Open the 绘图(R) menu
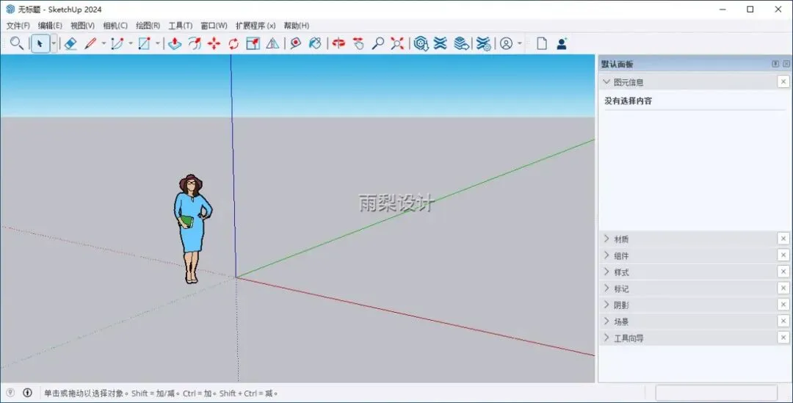Image resolution: width=793 pixels, height=403 pixels. [x=148, y=25]
